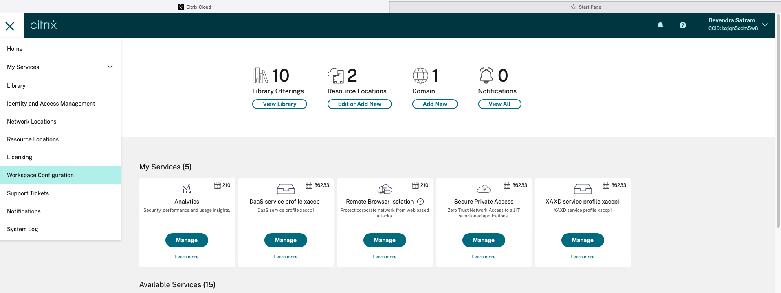This screenshot has height=293, width=781.
Task: Select Workspace Configuration in the sidebar
Action: [x=40, y=175]
